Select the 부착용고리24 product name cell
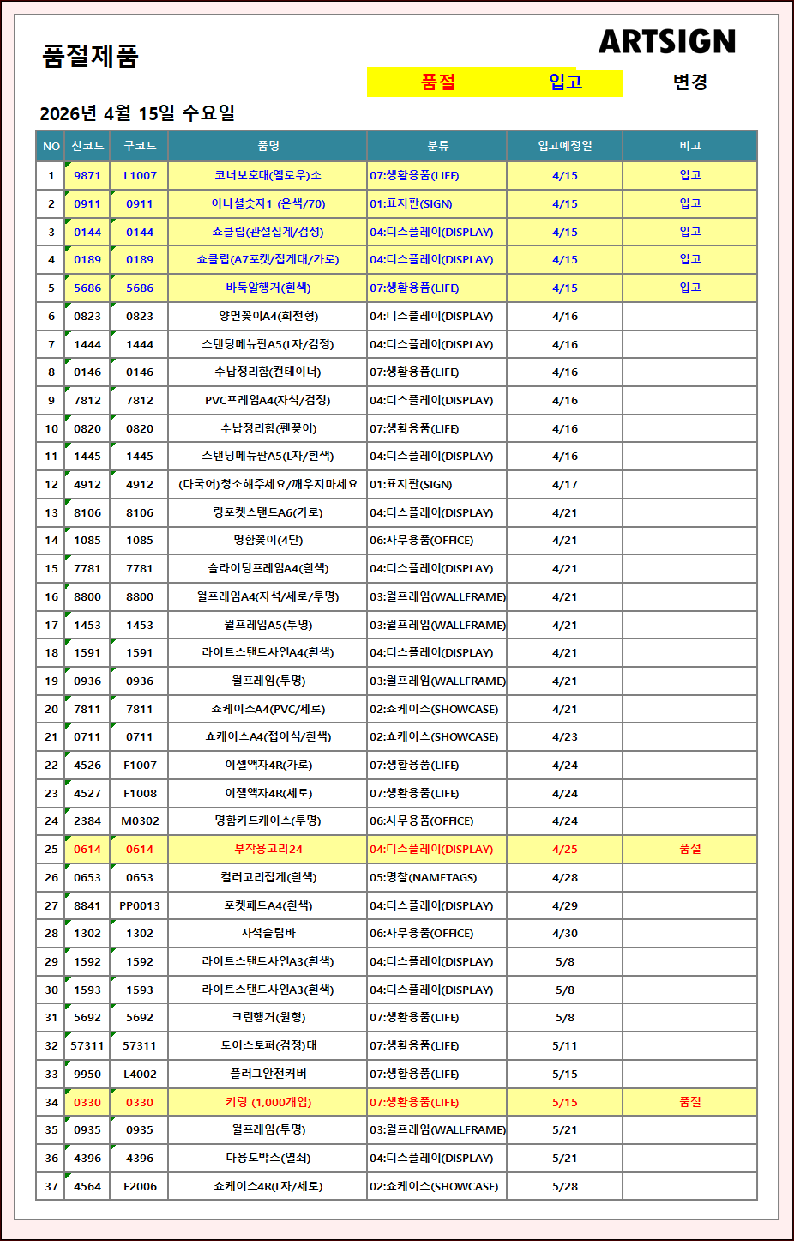 pos(268,849)
